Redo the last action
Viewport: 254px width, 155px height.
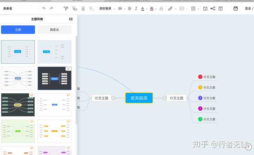point(52,8)
